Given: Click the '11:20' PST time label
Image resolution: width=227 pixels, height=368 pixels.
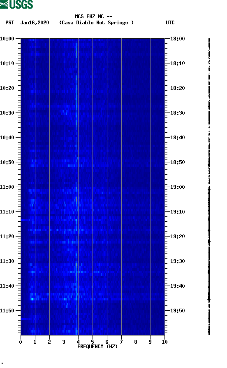Looking at the screenshot, I should pos(7,237).
